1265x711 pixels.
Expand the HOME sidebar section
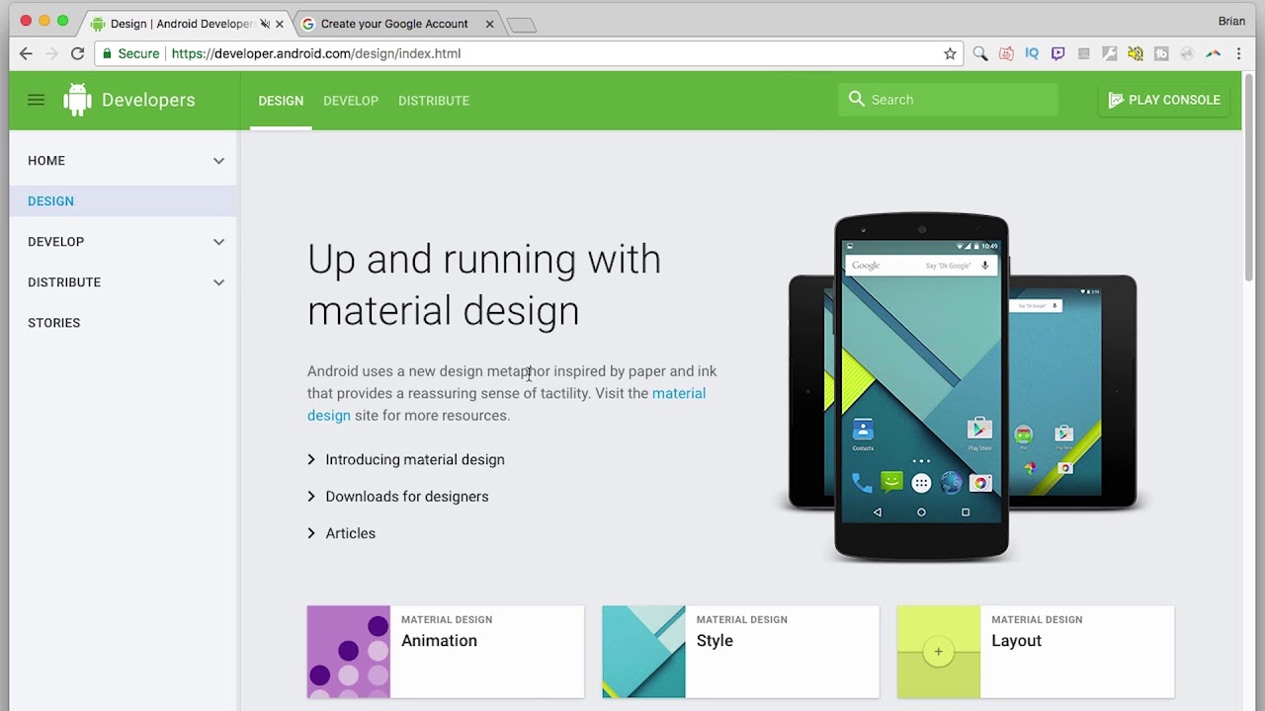point(218,161)
